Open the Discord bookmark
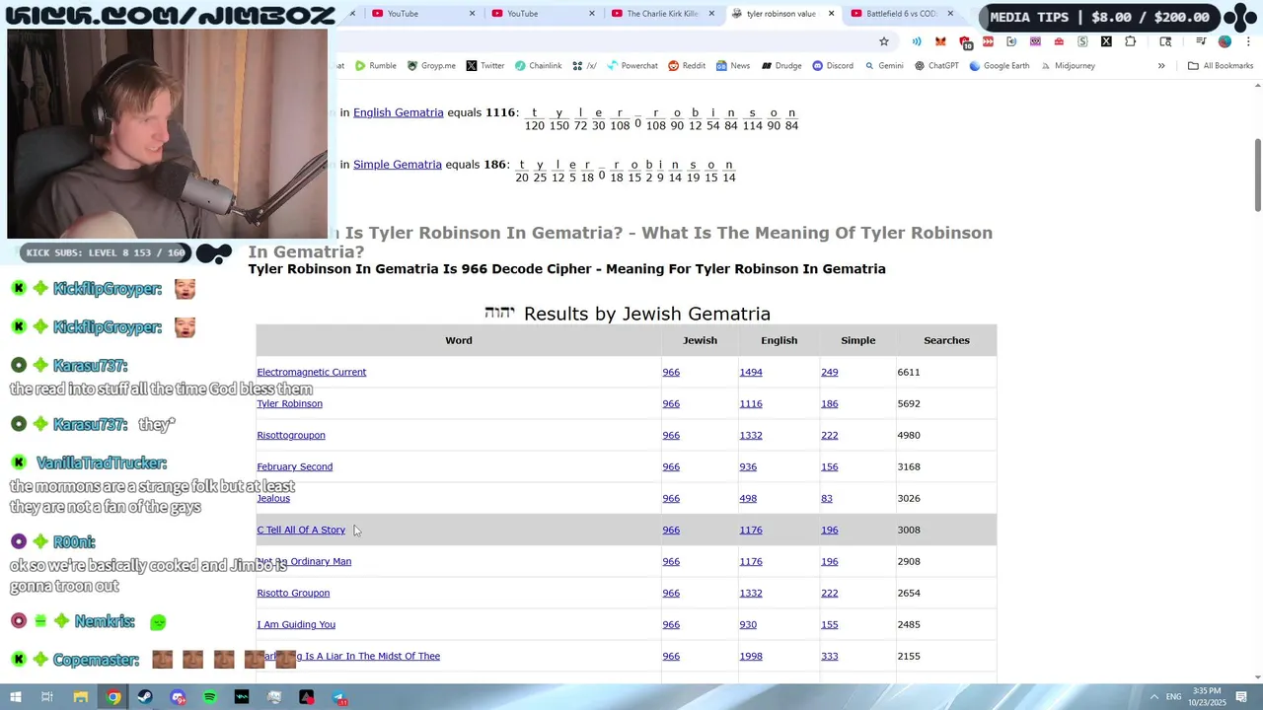 click(x=833, y=66)
